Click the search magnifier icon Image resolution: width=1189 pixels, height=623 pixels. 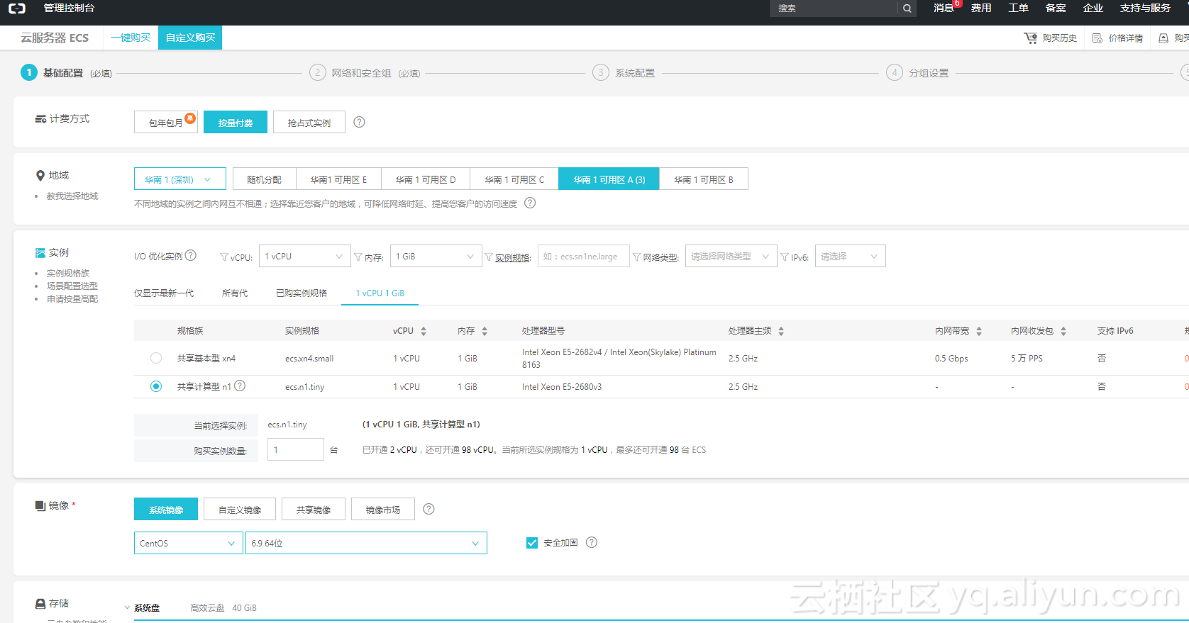pyautogui.click(x=907, y=9)
